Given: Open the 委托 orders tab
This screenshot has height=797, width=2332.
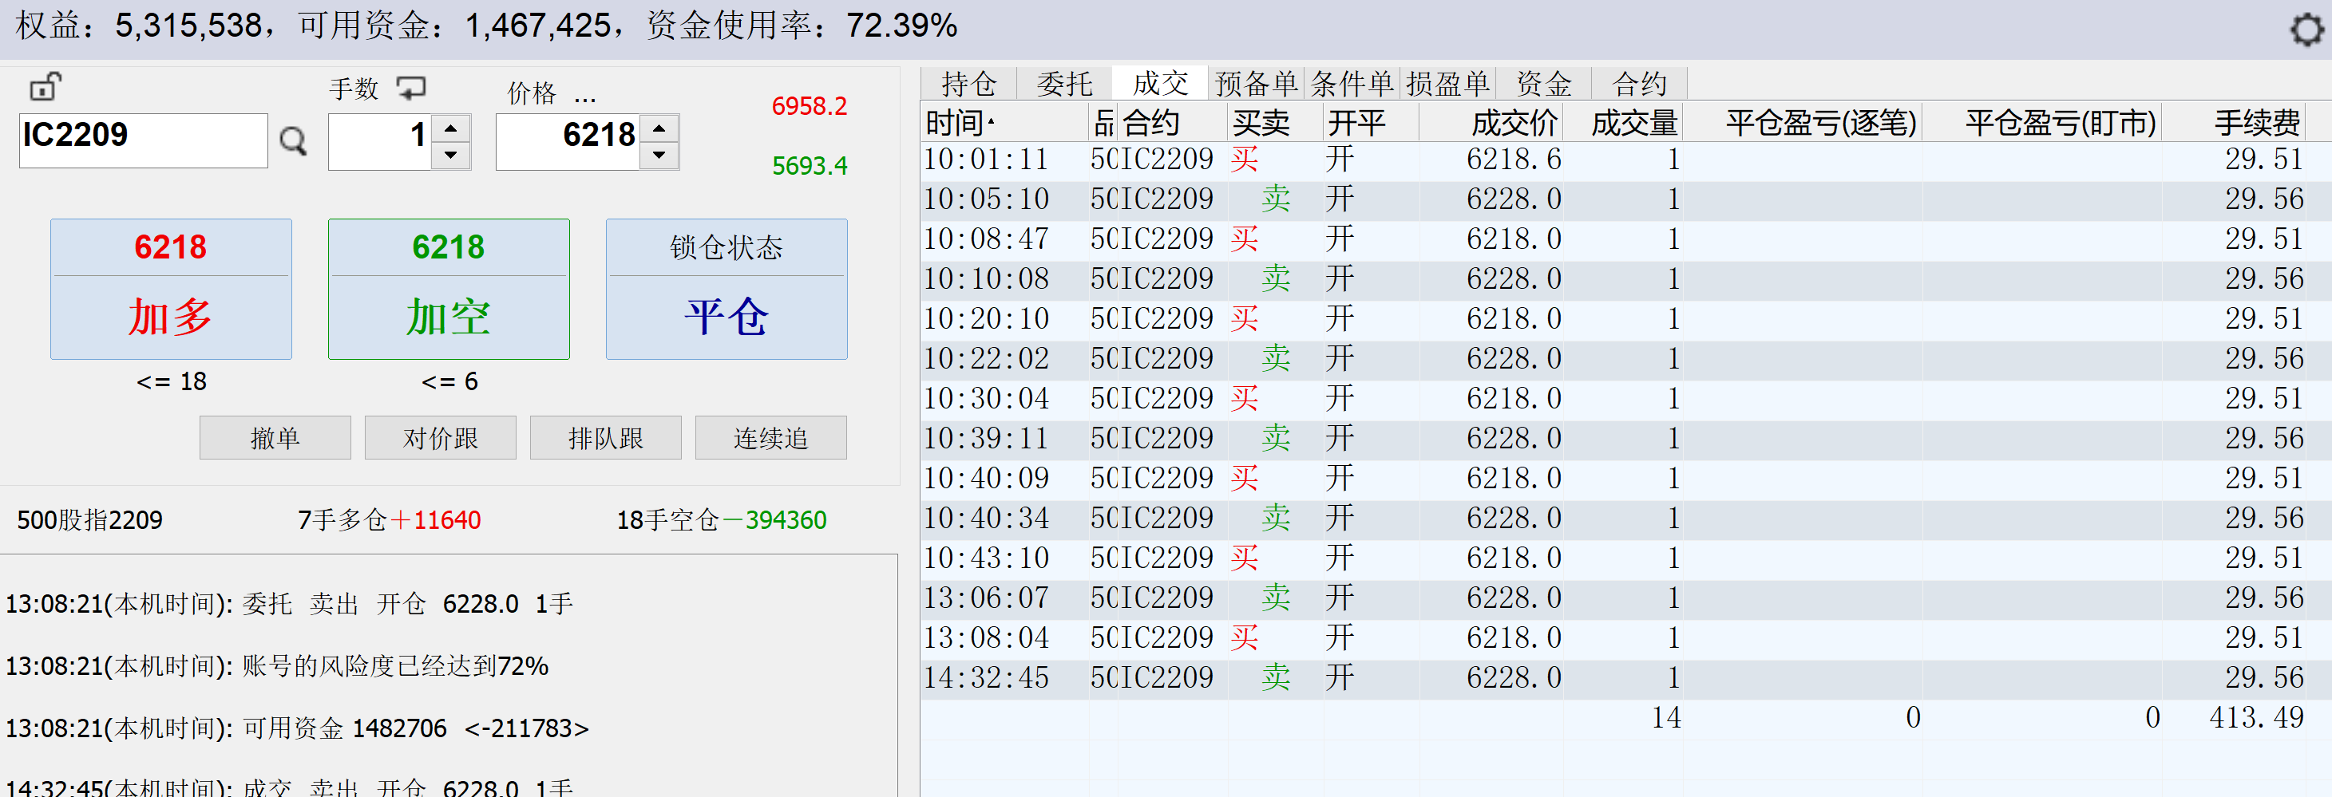Looking at the screenshot, I should point(1065,84).
